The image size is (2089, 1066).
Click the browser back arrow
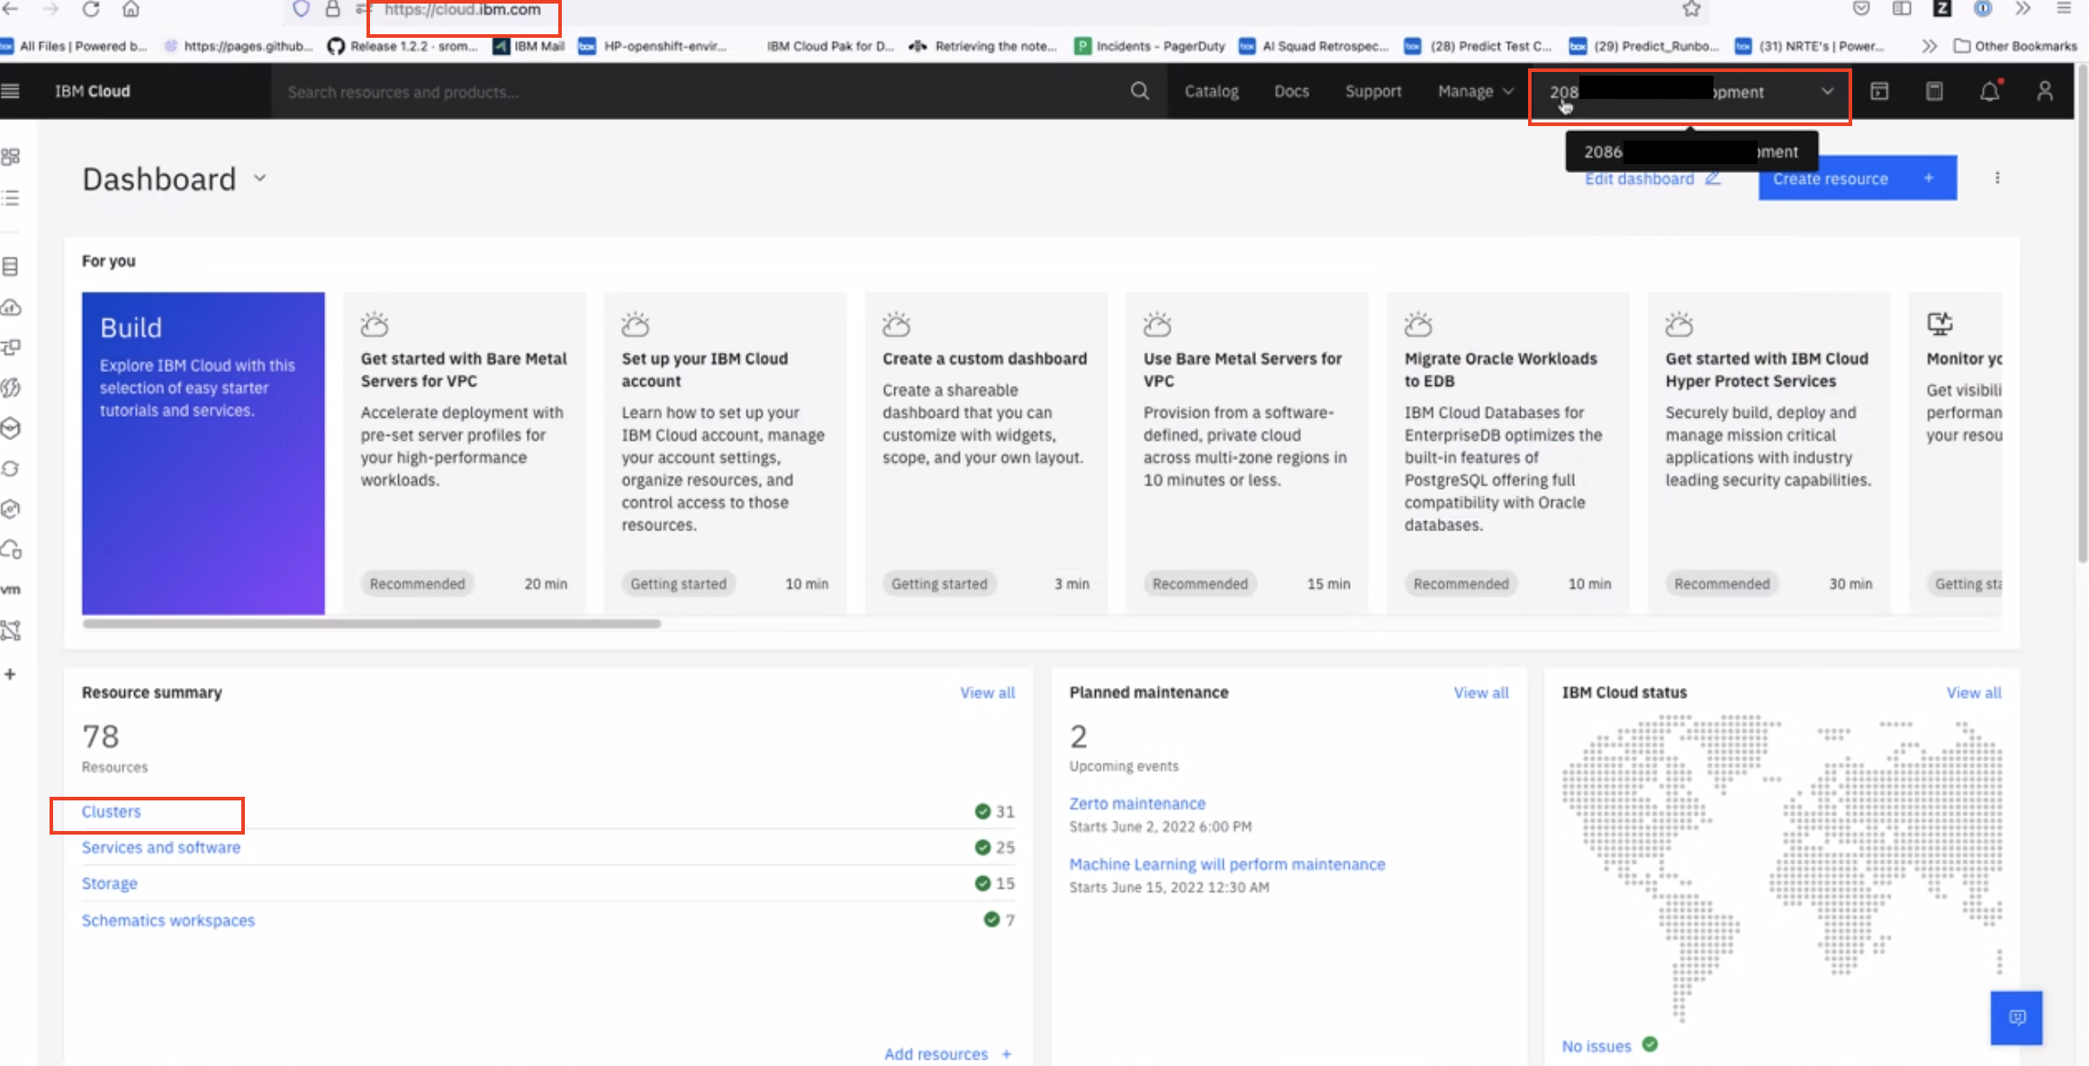(11, 9)
